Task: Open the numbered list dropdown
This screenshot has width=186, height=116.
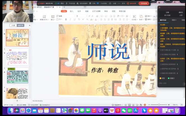Action: pos(108,16)
